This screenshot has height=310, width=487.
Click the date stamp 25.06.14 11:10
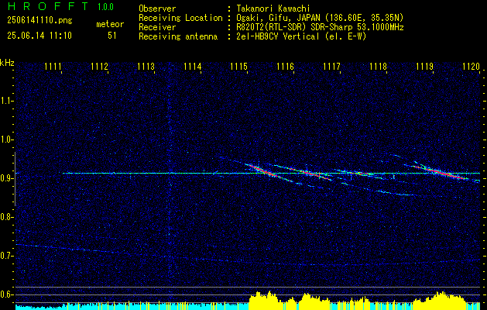[x=39, y=35]
